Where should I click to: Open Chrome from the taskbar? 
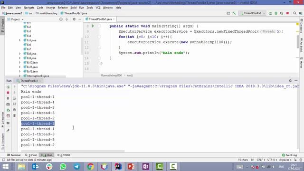90,167
